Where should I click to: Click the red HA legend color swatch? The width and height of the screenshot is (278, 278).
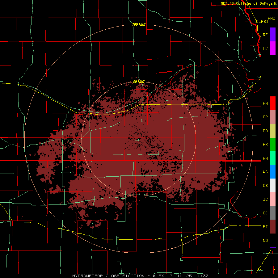(273, 103)
